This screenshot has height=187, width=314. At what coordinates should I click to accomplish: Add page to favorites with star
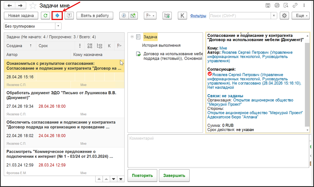[x=33, y=5]
